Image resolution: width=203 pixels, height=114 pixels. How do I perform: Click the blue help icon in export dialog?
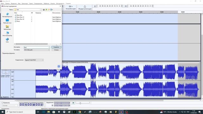59,66
